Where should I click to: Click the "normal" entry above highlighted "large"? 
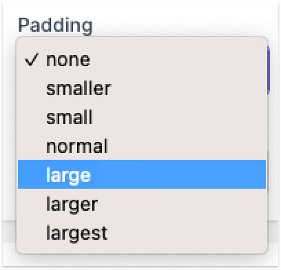click(x=142, y=146)
